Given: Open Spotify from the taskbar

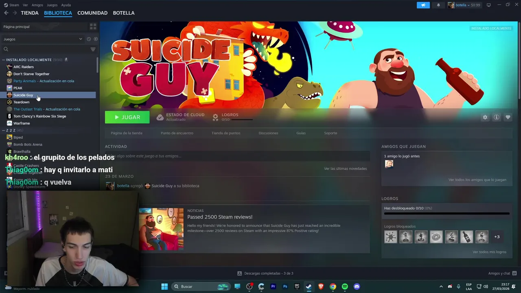Looking at the screenshot, I should (345, 286).
